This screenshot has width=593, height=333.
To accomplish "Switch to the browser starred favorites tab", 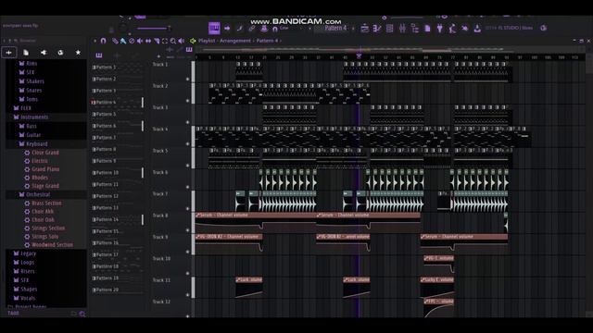I will click(x=78, y=53).
